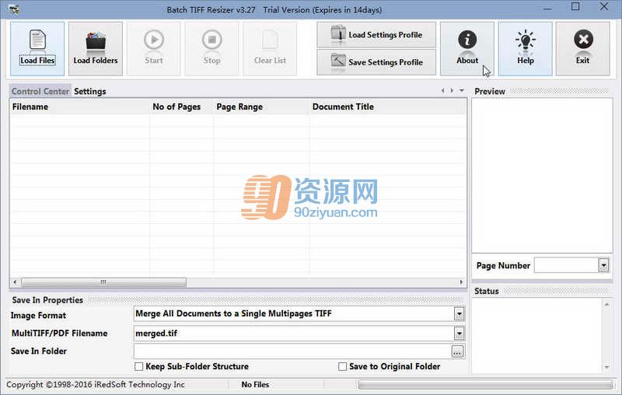Click the Page Number field
Image resolution: width=622 pixels, height=395 pixels.
(567, 265)
